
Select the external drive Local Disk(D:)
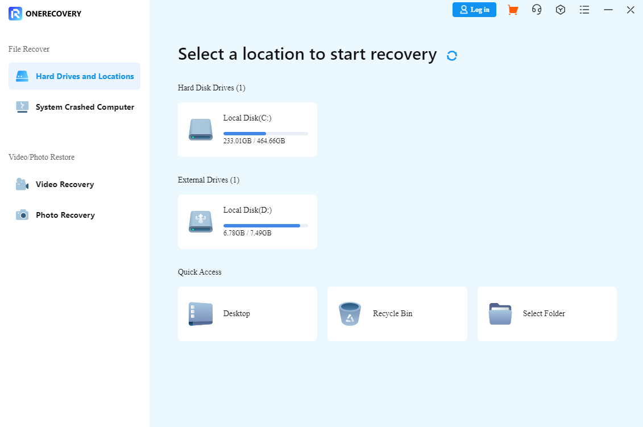247,221
